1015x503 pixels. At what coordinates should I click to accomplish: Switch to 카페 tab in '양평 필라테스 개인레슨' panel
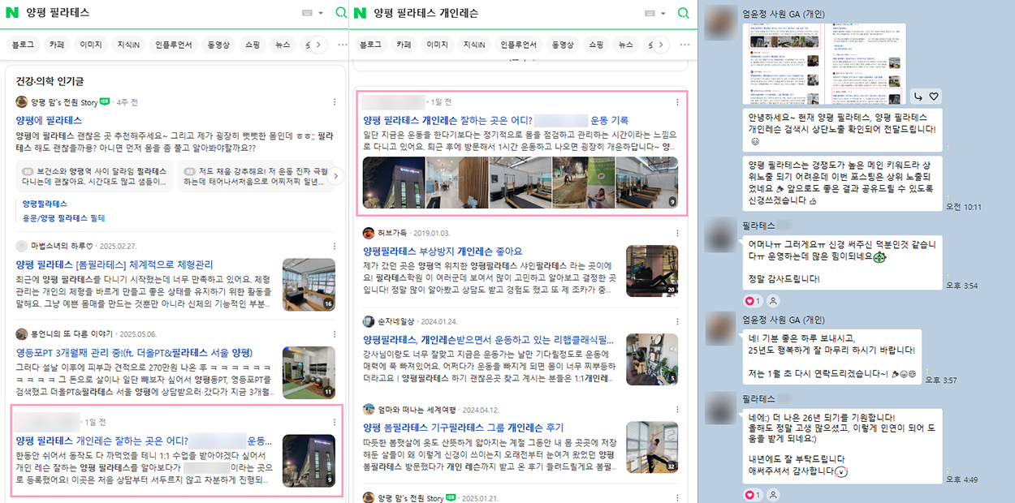[x=404, y=45]
